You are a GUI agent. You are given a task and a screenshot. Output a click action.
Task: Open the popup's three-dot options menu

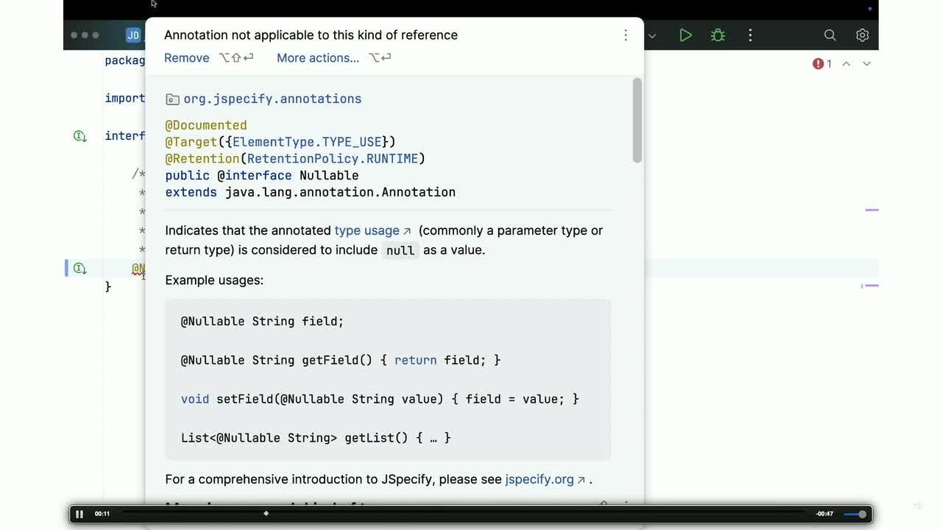(x=626, y=35)
